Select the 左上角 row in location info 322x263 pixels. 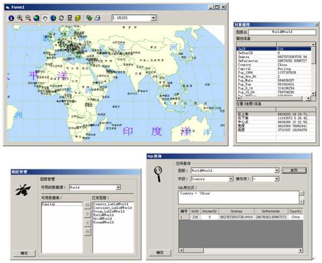(276, 114)
